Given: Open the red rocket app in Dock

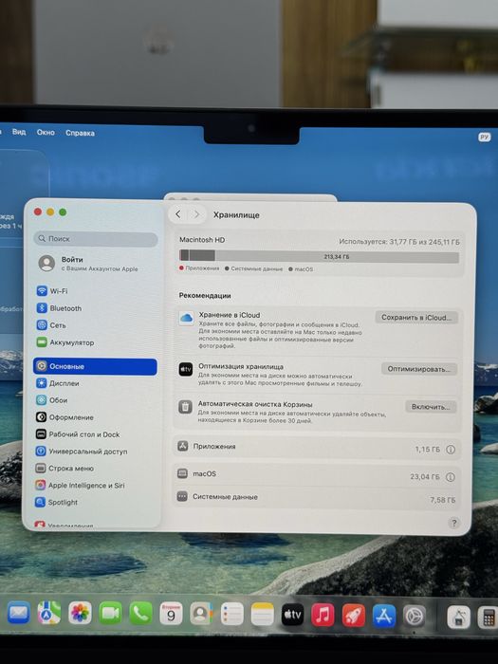Looking at the screenshot, I should tap(353, 616).
